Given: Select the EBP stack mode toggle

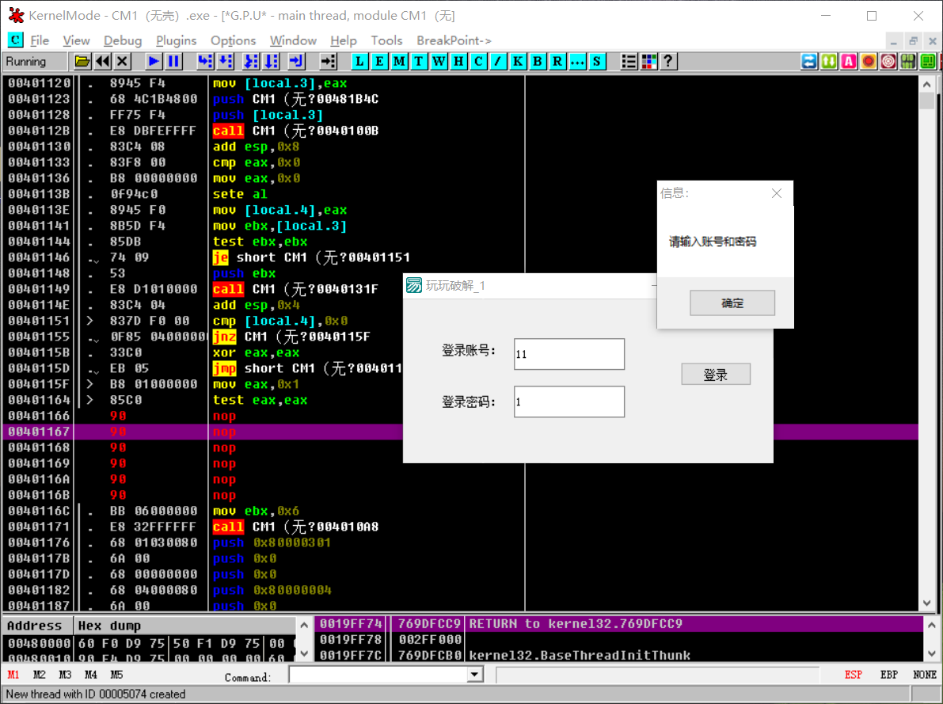Looking at the screenshot, I should [x=888, y=675].
